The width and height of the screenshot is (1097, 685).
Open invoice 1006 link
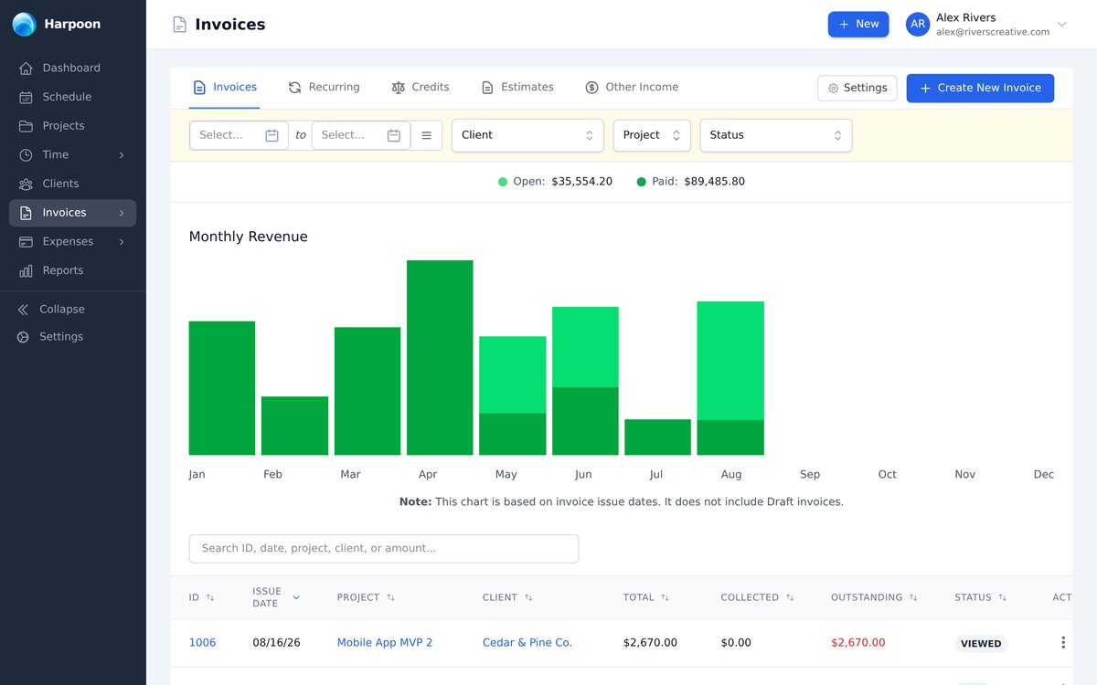(202, 643)
